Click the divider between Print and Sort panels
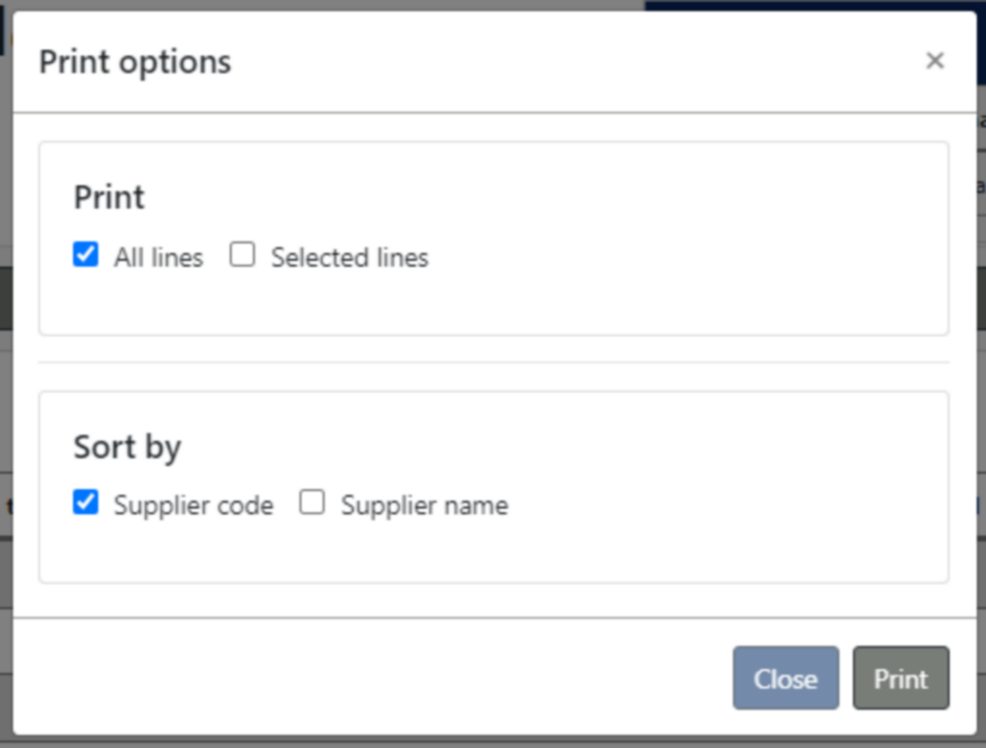This screenshot has width=986, height=748. point(494,362)
